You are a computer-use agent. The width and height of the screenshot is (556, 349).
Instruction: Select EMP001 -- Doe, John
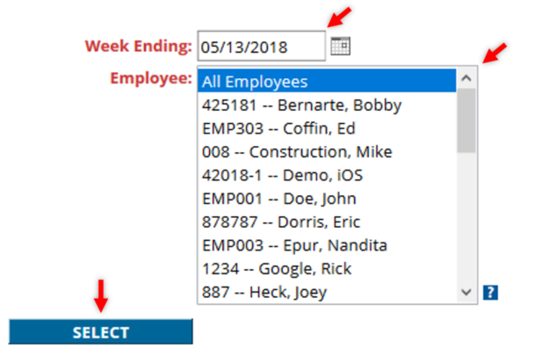(327, 199)
